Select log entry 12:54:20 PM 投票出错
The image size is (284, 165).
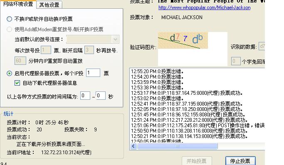tap(158, 77)
